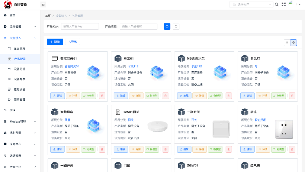Focus the 产品Key input field
This screenshot has height=172, width=305.
80,26
